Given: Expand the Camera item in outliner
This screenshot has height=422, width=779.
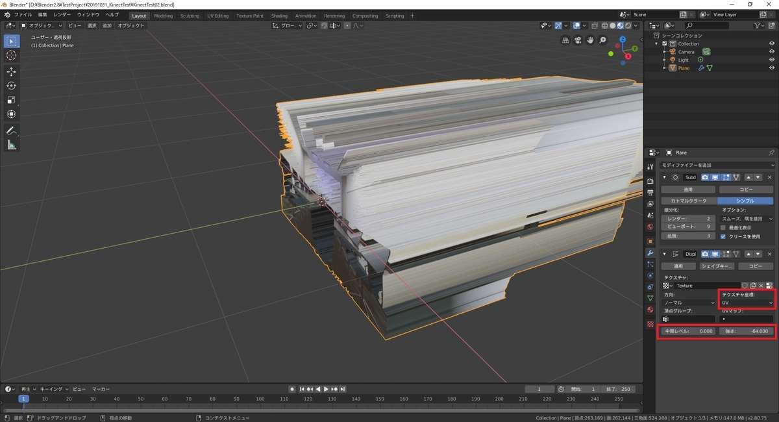Looking at the screenshot, I should pyautogui.click(x=664, y=52).
